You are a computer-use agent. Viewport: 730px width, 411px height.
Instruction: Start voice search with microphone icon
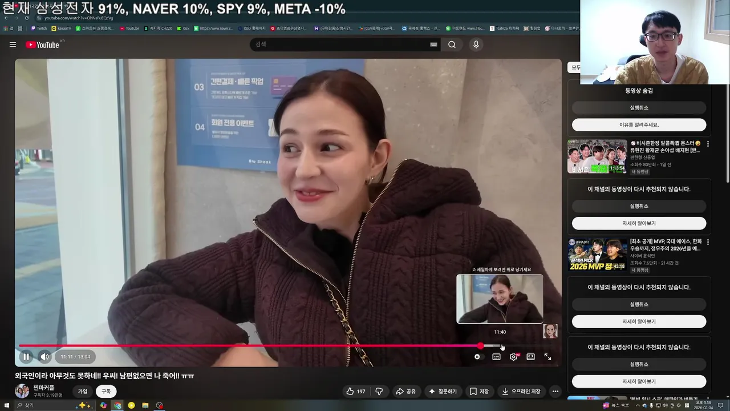(476, 45)
